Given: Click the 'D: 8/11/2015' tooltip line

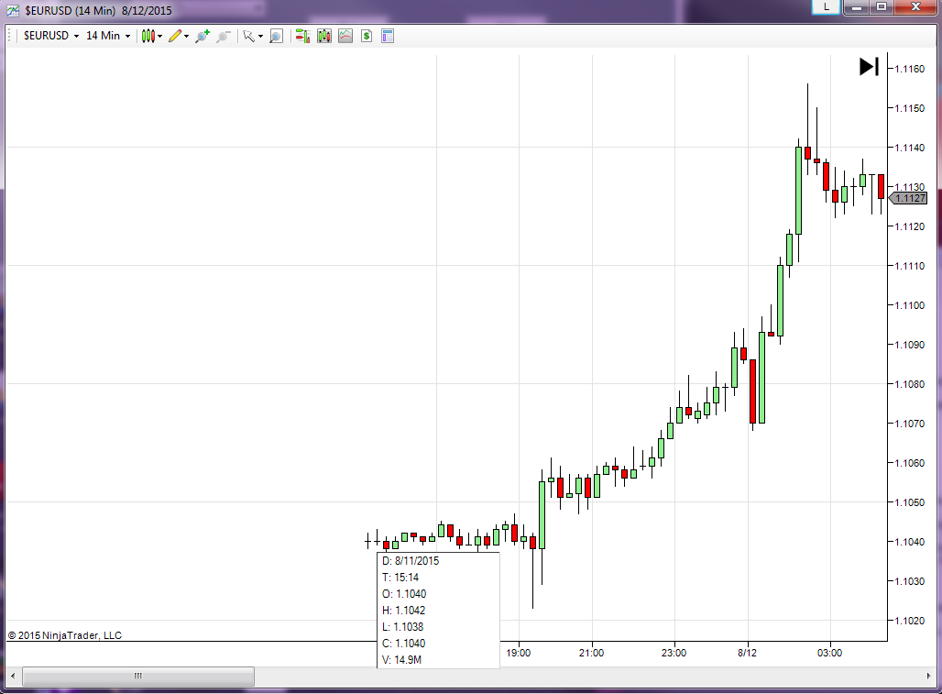Looking at the screenshot, I should point(411,561).
